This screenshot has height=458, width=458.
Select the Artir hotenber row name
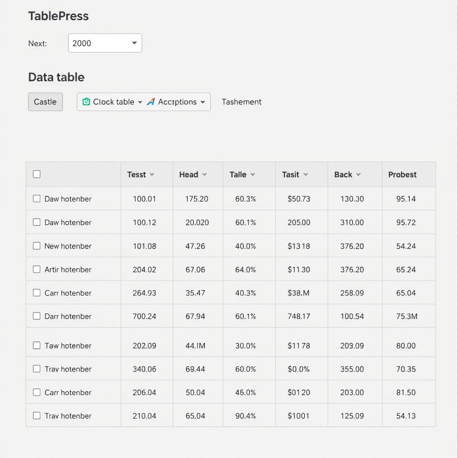(68, 269)
